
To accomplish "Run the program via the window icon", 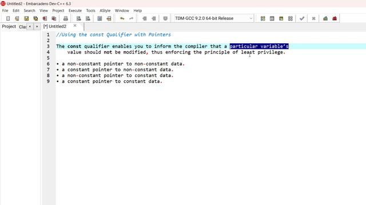I will click(272, 18).
